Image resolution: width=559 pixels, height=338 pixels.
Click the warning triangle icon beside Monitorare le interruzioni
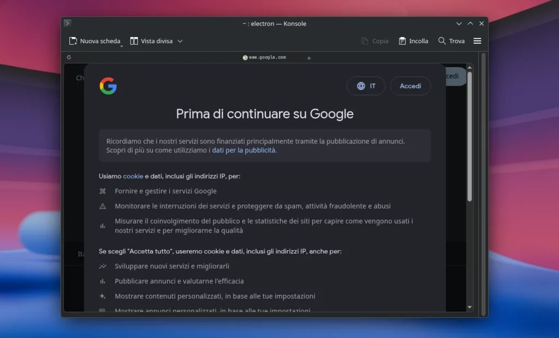tap(103, 206)
